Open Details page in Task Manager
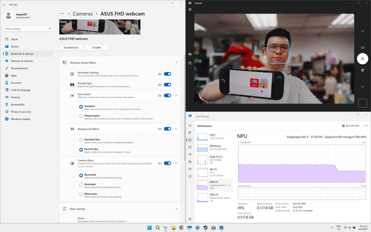The width and height of the screenshot is (371, 232). (x=190, y=169)
